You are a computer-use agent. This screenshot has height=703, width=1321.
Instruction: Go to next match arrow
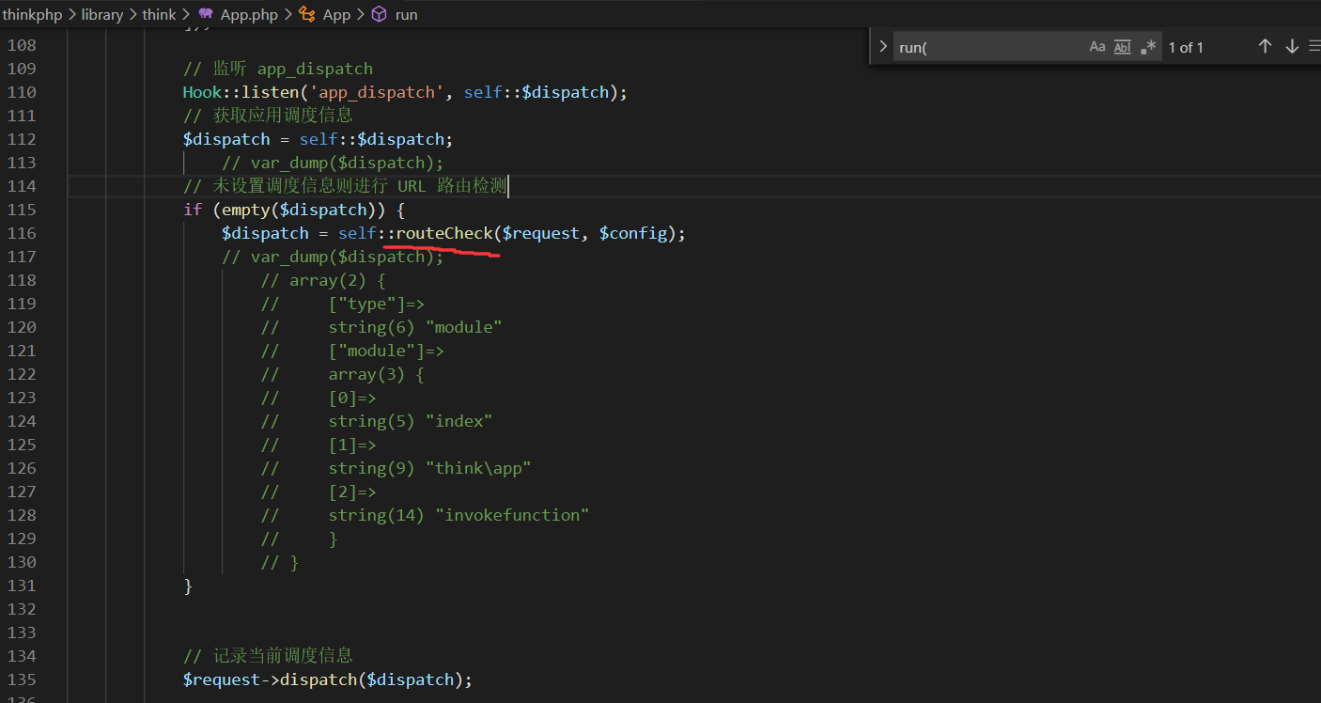point(1292,46)
